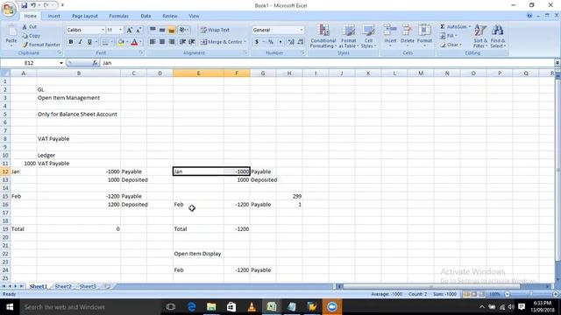Apply font color to text
Image resolution: width=561 pixels, height=315 pixels.
(134, 42)
